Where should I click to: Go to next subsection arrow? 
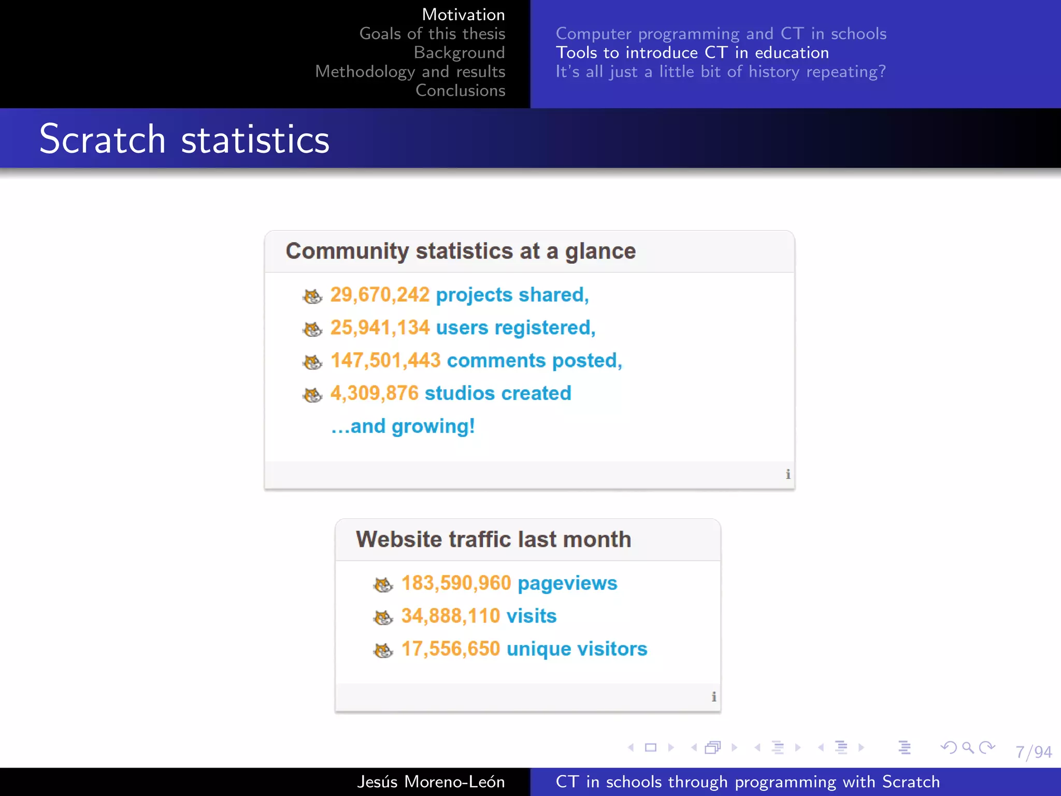(798, 747)
